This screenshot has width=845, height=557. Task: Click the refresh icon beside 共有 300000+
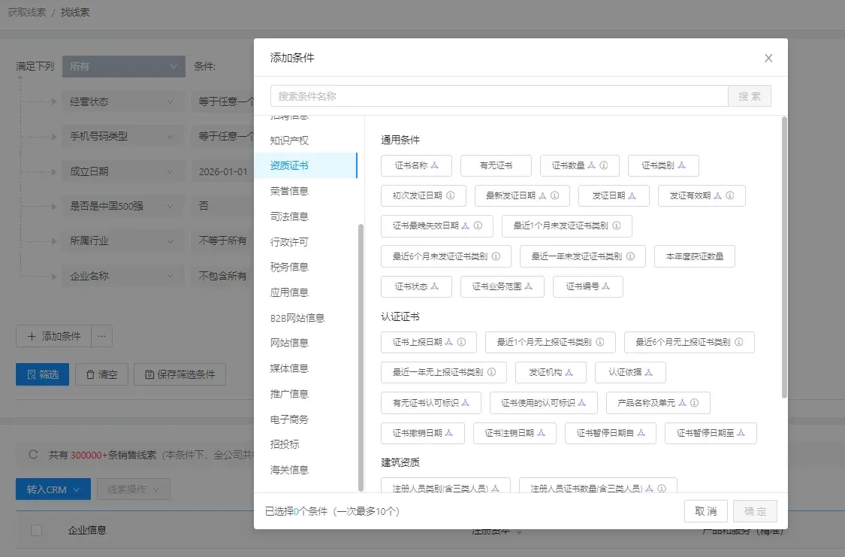point(33,455)
